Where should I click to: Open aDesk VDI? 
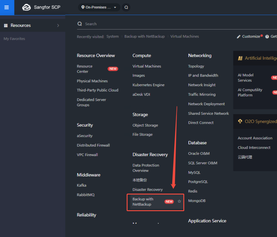click(x=141, y=94)
